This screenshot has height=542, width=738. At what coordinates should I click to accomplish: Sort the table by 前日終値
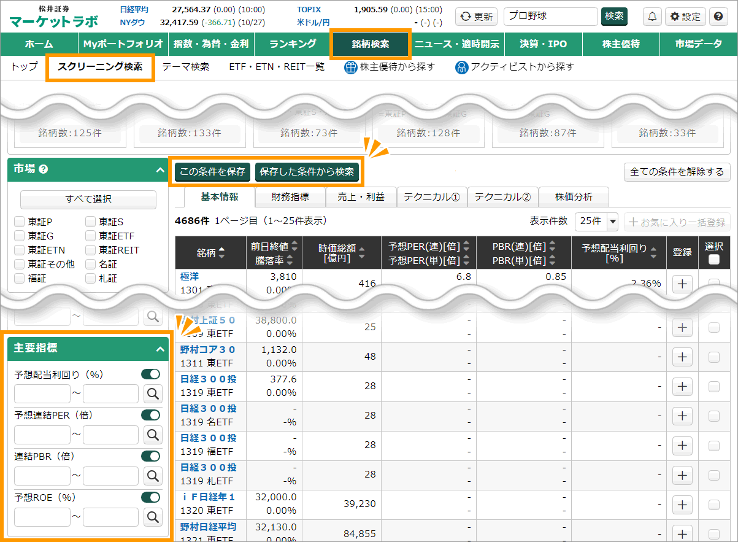pos(294,246)
